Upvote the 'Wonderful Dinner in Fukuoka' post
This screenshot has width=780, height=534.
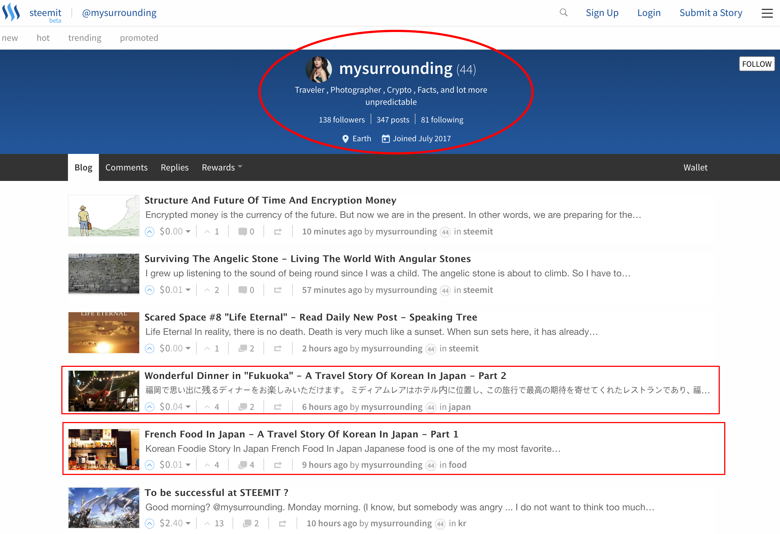point(149,407)
